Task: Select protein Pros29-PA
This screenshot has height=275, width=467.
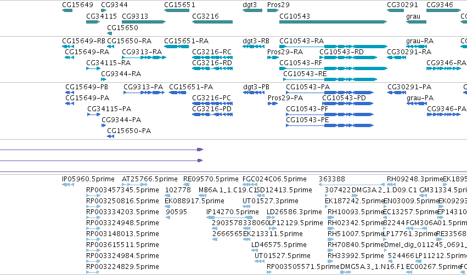Action: tap(285, 98)
